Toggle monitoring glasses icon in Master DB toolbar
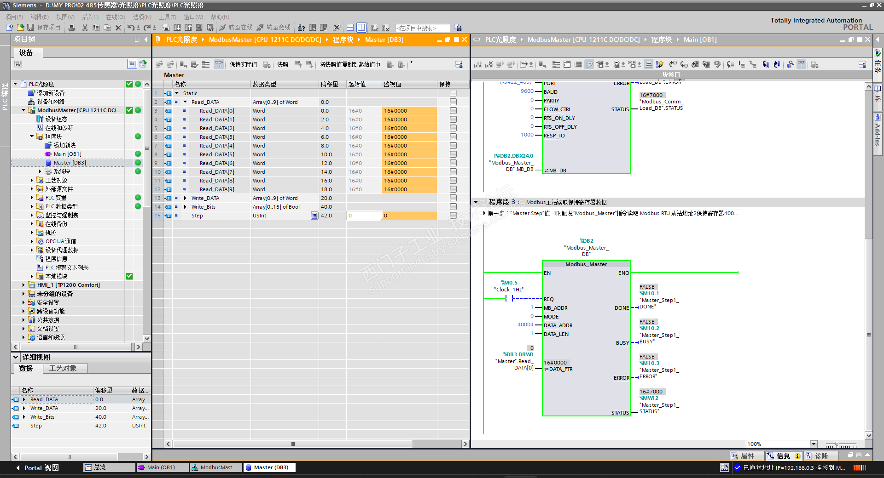This screenshot has height=478, width=884. 219,64
